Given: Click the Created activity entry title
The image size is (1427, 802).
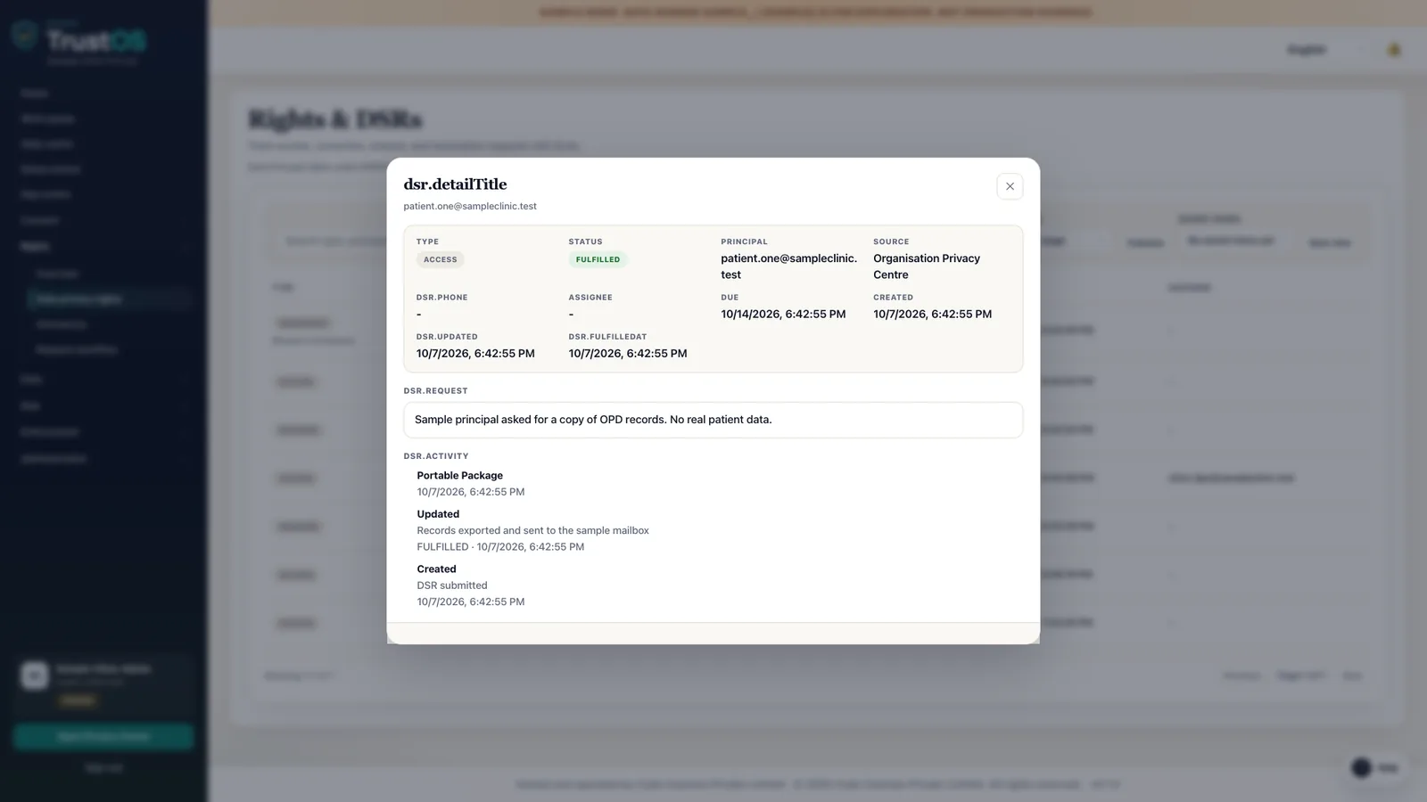Looking at the screenshot, I should point(436,569).
